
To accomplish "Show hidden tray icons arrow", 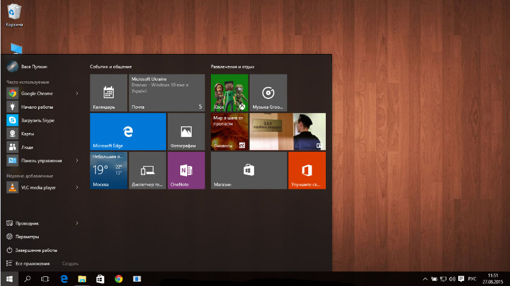I will [425, 279].
